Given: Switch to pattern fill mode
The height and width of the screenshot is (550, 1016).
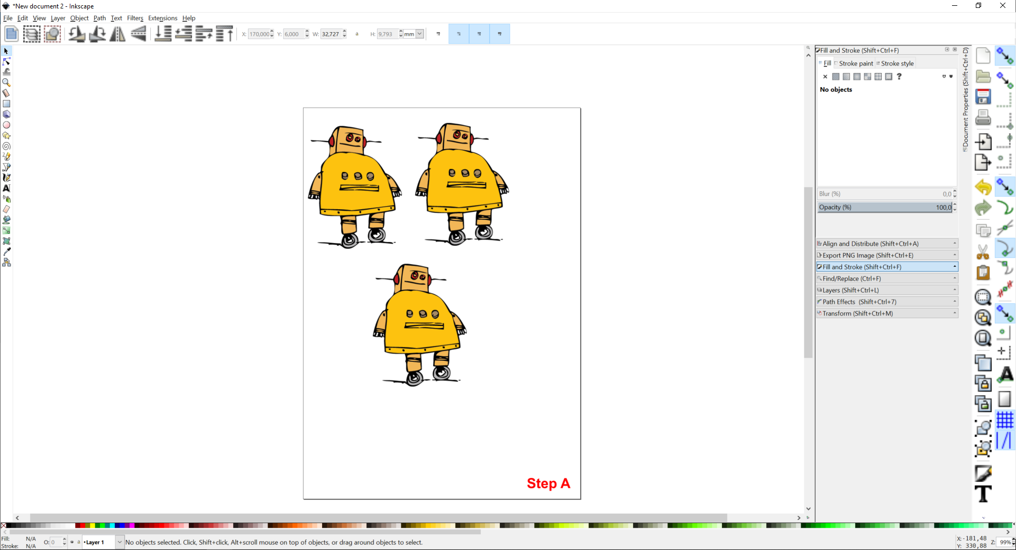Looking at the screenshot, I should (867, 77).
